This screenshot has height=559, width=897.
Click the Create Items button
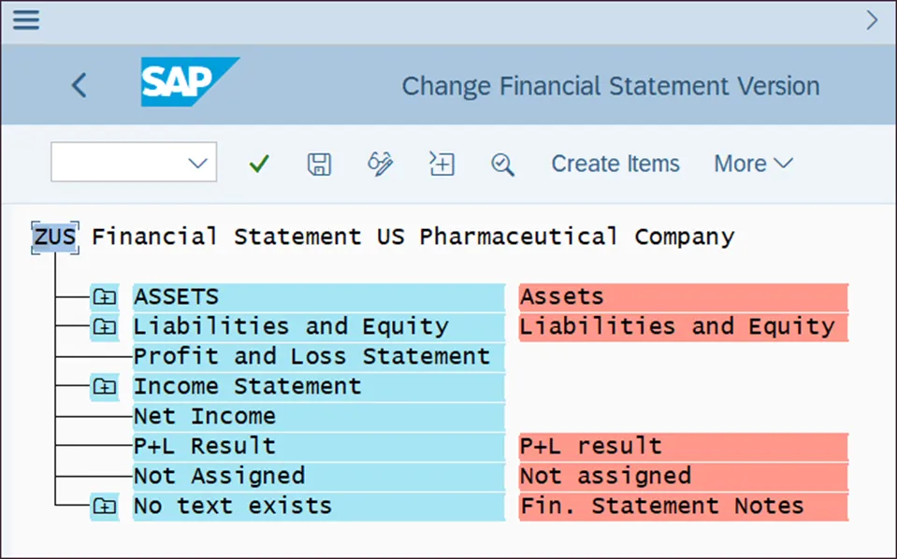click(x=615, y=164)
